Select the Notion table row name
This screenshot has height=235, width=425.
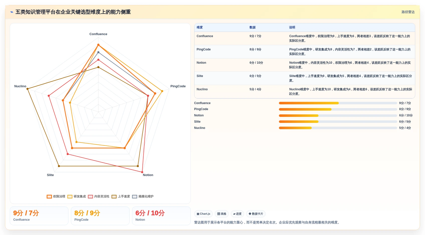(201, 63)
